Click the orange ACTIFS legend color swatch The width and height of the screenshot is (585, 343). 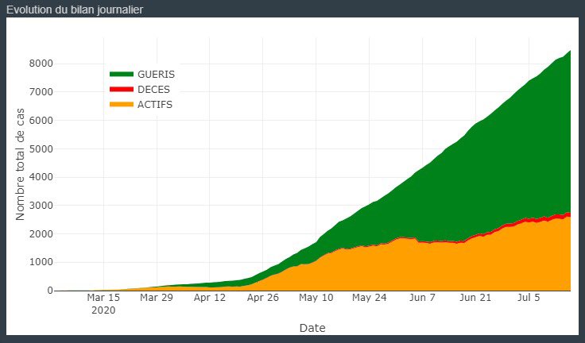tap(122, 105)
